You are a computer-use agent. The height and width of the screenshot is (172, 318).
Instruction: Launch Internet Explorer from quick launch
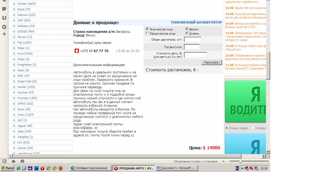18,168
